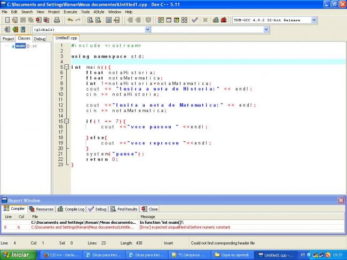Click the Iniciar start button
347x260 pixels.
click(x=18, y=255)
